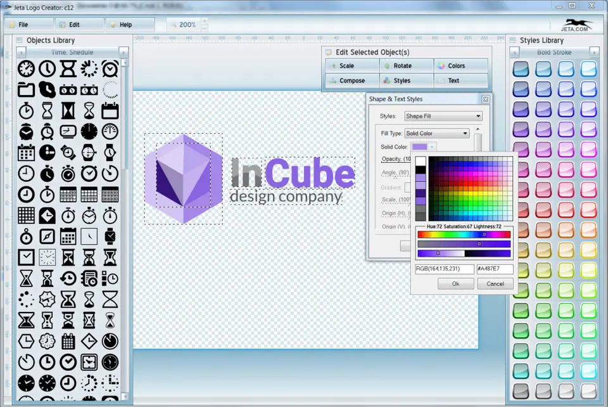Go to next Objects Library category
Image resolution: width=608 pixels, height=407 pixels.
(x=123, y=52)
